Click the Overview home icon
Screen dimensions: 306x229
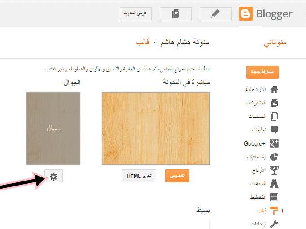(274, 90)
